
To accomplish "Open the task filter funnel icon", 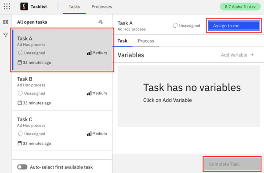I will (6, 35).
